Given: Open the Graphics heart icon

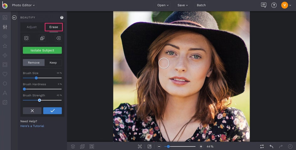Looking at the screenshot, I should (x=5, y=74).
